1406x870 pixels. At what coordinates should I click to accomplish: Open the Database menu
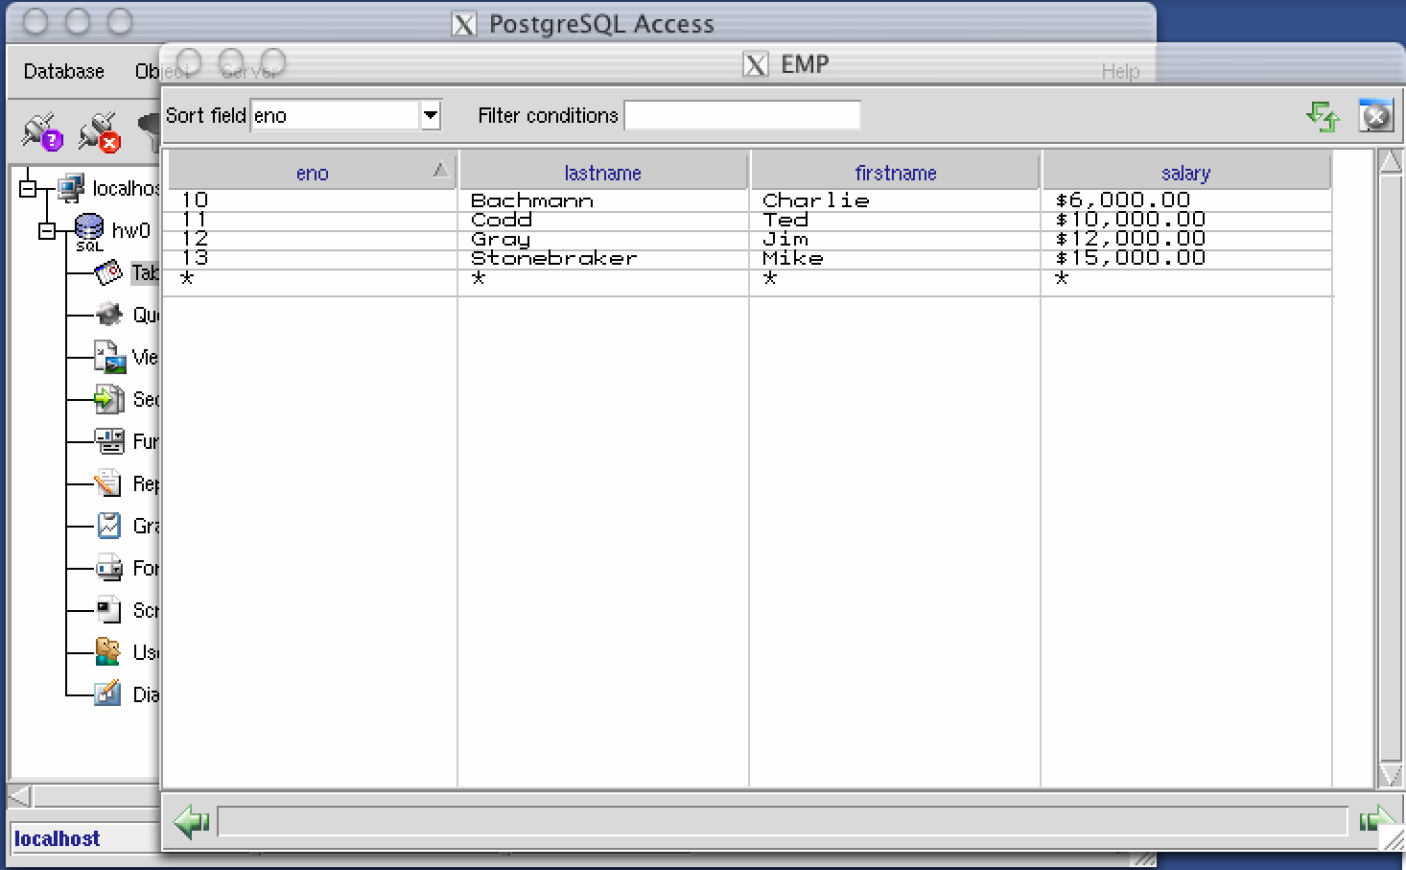tap(63, 72)
